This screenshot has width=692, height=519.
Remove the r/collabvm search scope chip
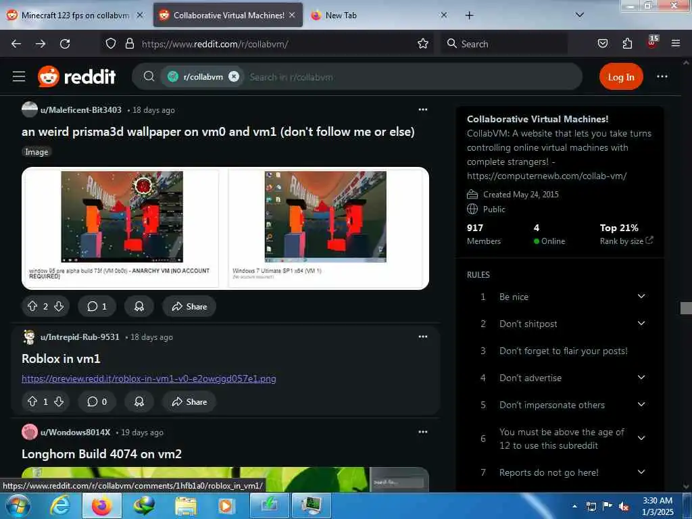234,77
